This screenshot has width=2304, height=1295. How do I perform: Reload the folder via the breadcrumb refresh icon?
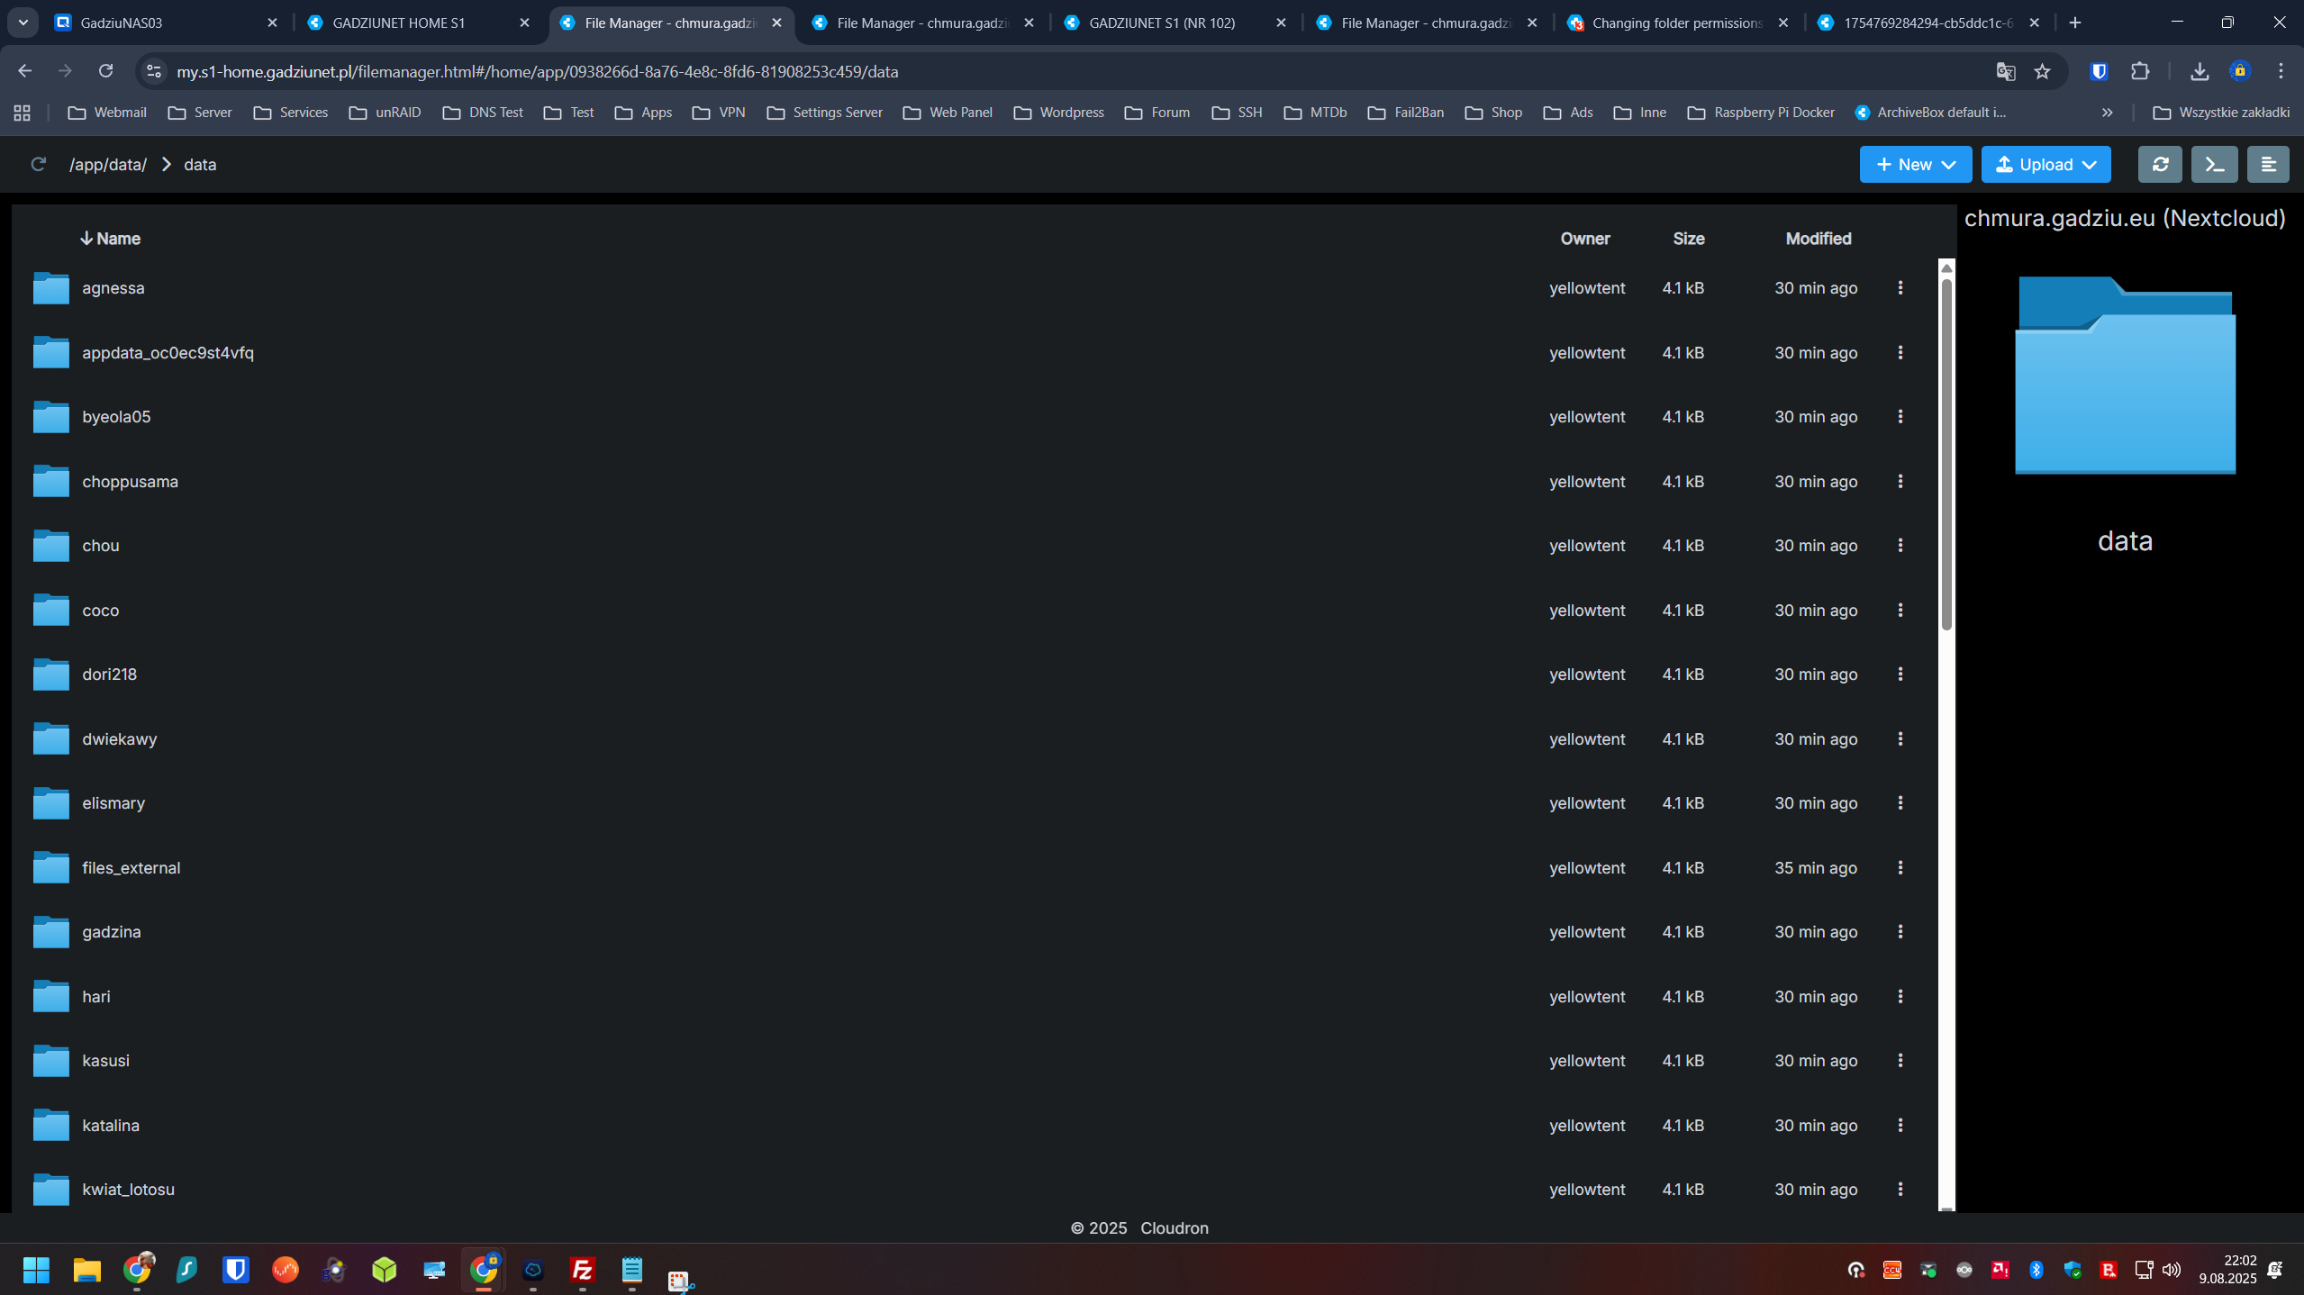(38, 165)
